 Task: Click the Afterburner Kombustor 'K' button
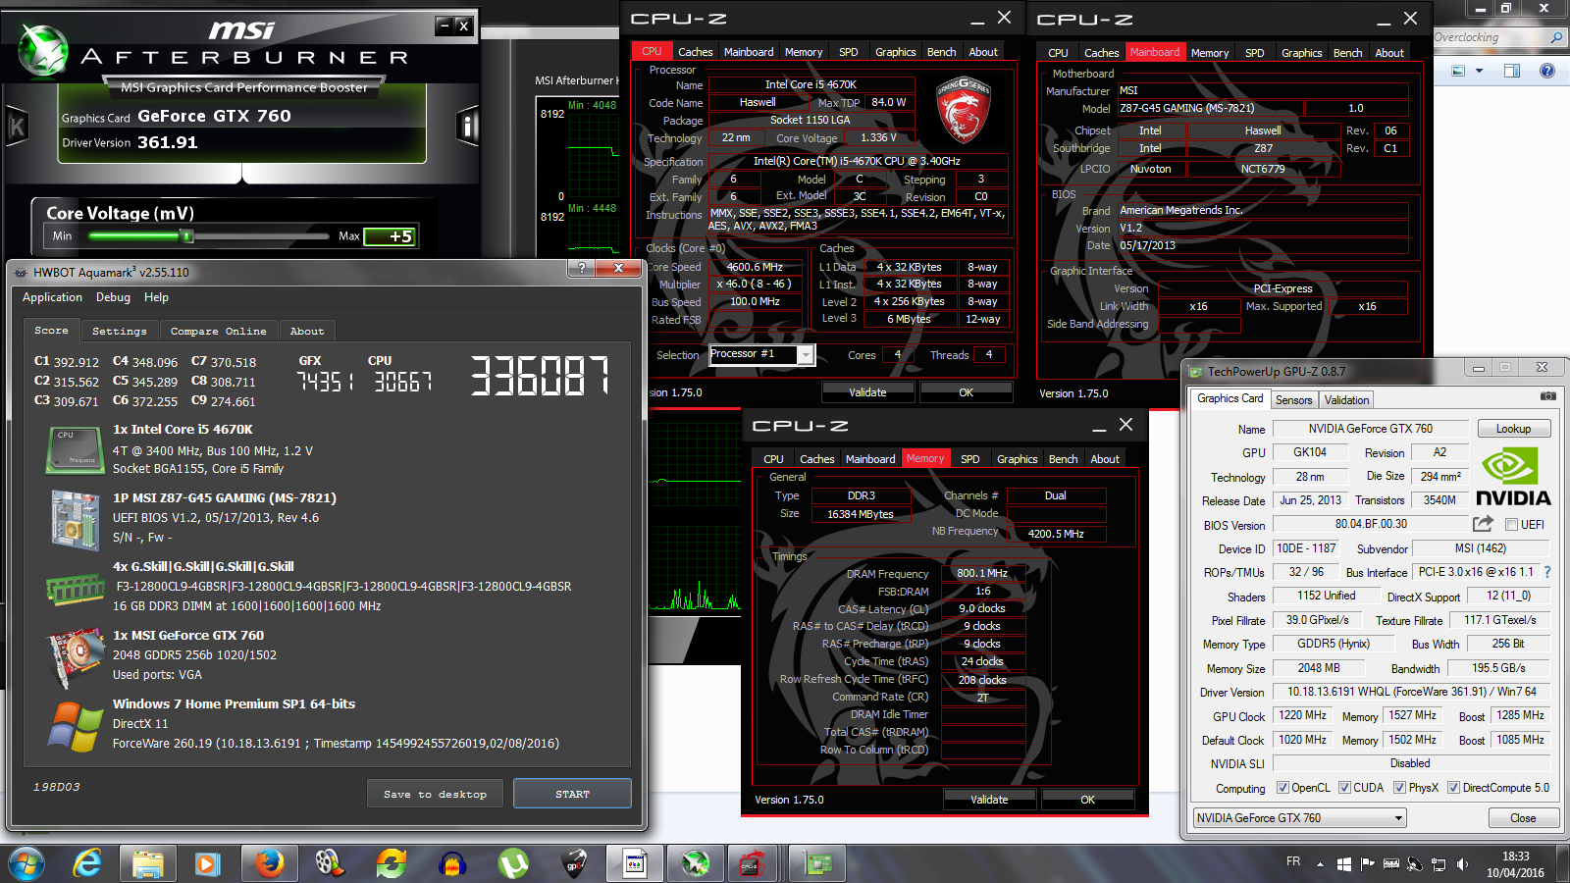[x=17, y=126]
